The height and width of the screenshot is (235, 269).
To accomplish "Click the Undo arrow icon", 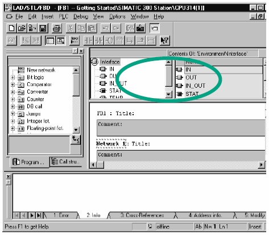I will pos(106,29).
